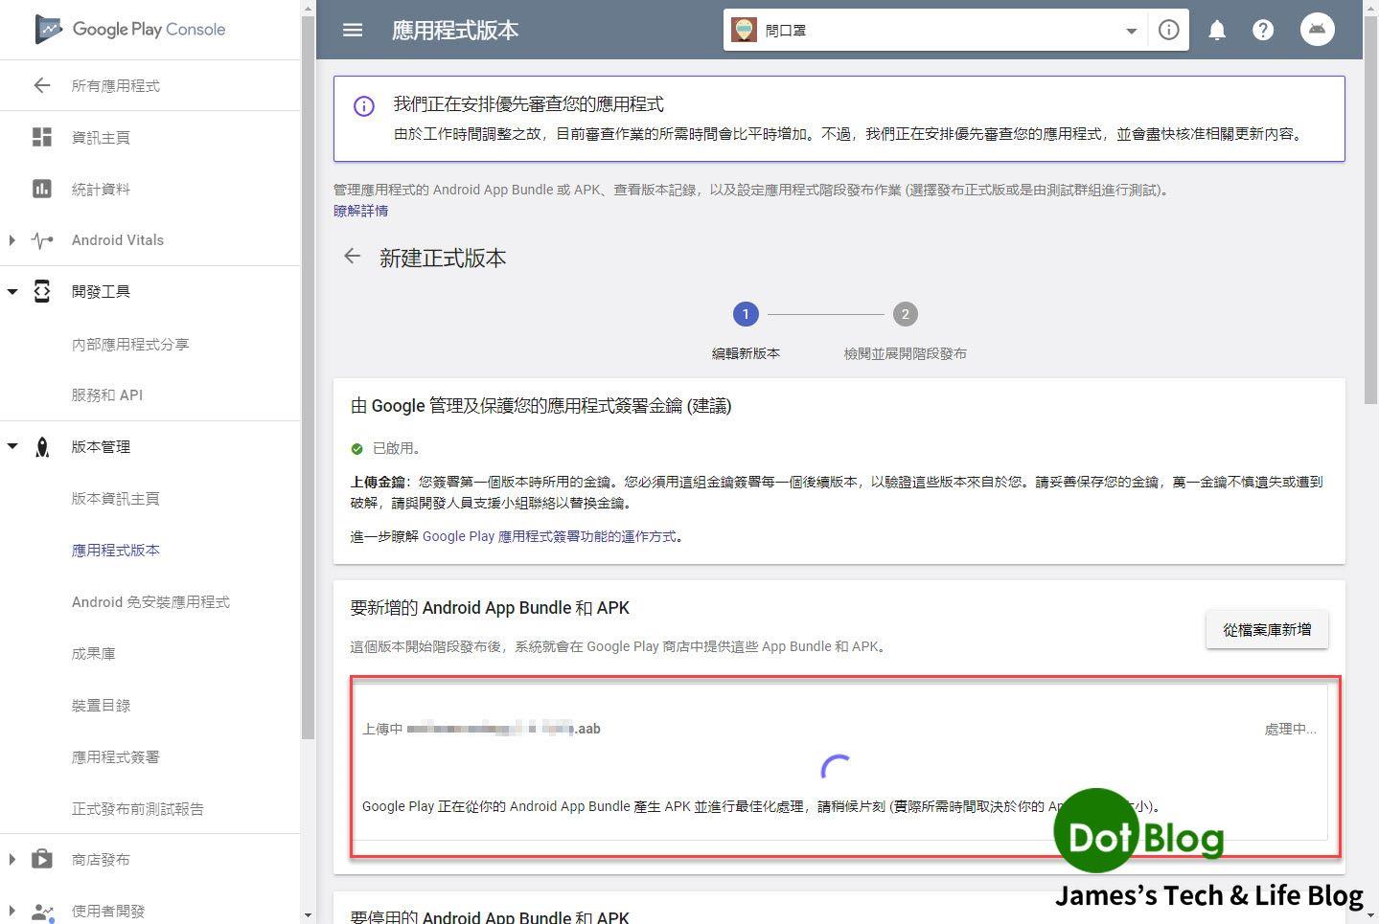Select step 2 檢閱並展開階段發布
The height and width of the screenshot is (924, 1379).
coord(905,330)
